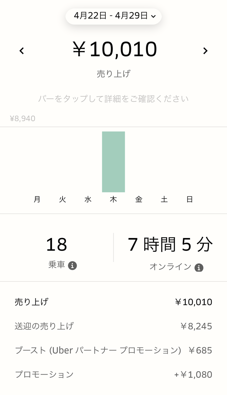Select the 水 day label
The height and width of the screenshot is (395, 227).
click(88, 199)
